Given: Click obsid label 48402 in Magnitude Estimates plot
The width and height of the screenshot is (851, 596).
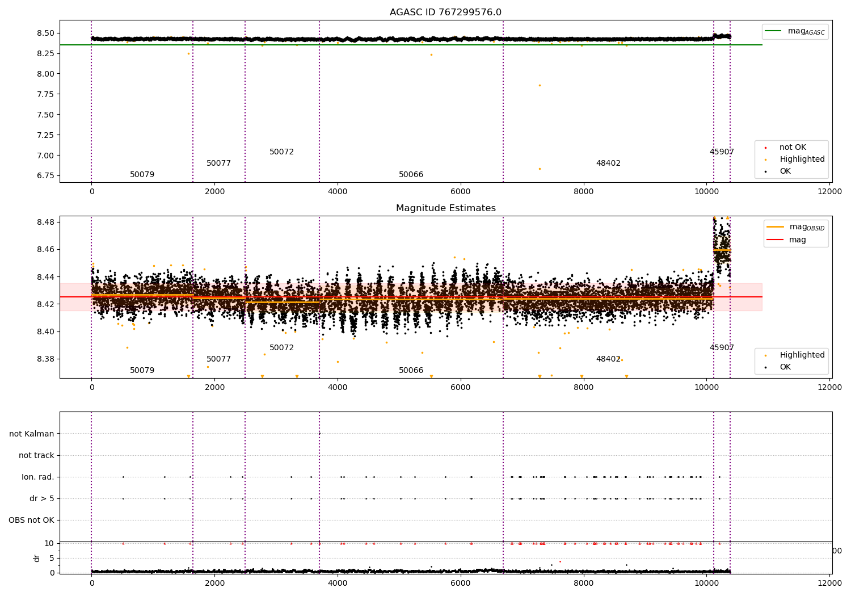Looking at the screenshot, I should pyautogui.click(x=608, y=359).
